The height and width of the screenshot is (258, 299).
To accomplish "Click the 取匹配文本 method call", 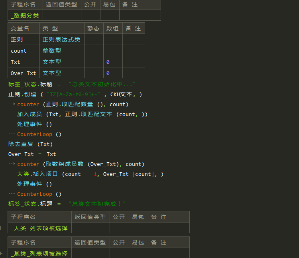I will point(96,114).
